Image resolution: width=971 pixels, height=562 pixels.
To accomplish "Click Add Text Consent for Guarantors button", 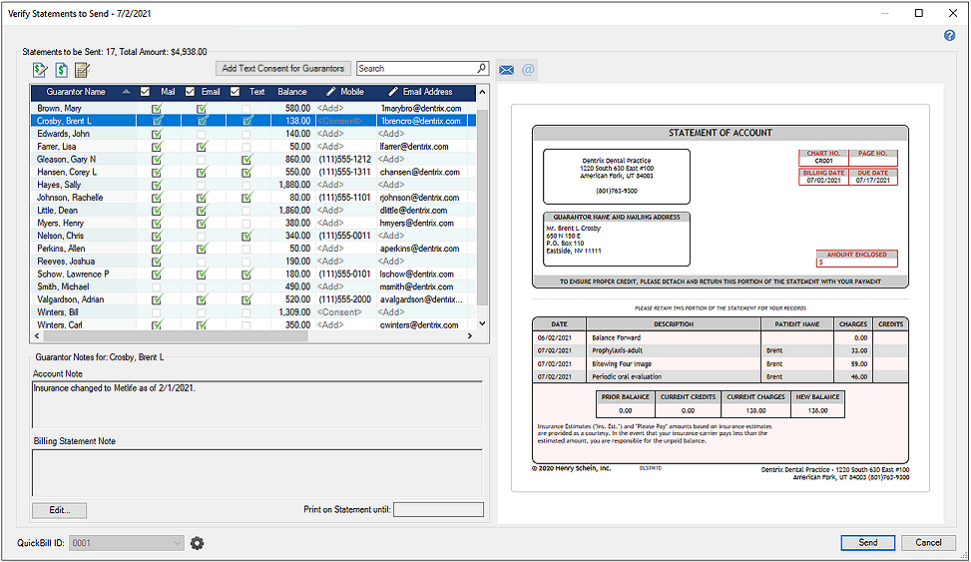I will 283,69.
